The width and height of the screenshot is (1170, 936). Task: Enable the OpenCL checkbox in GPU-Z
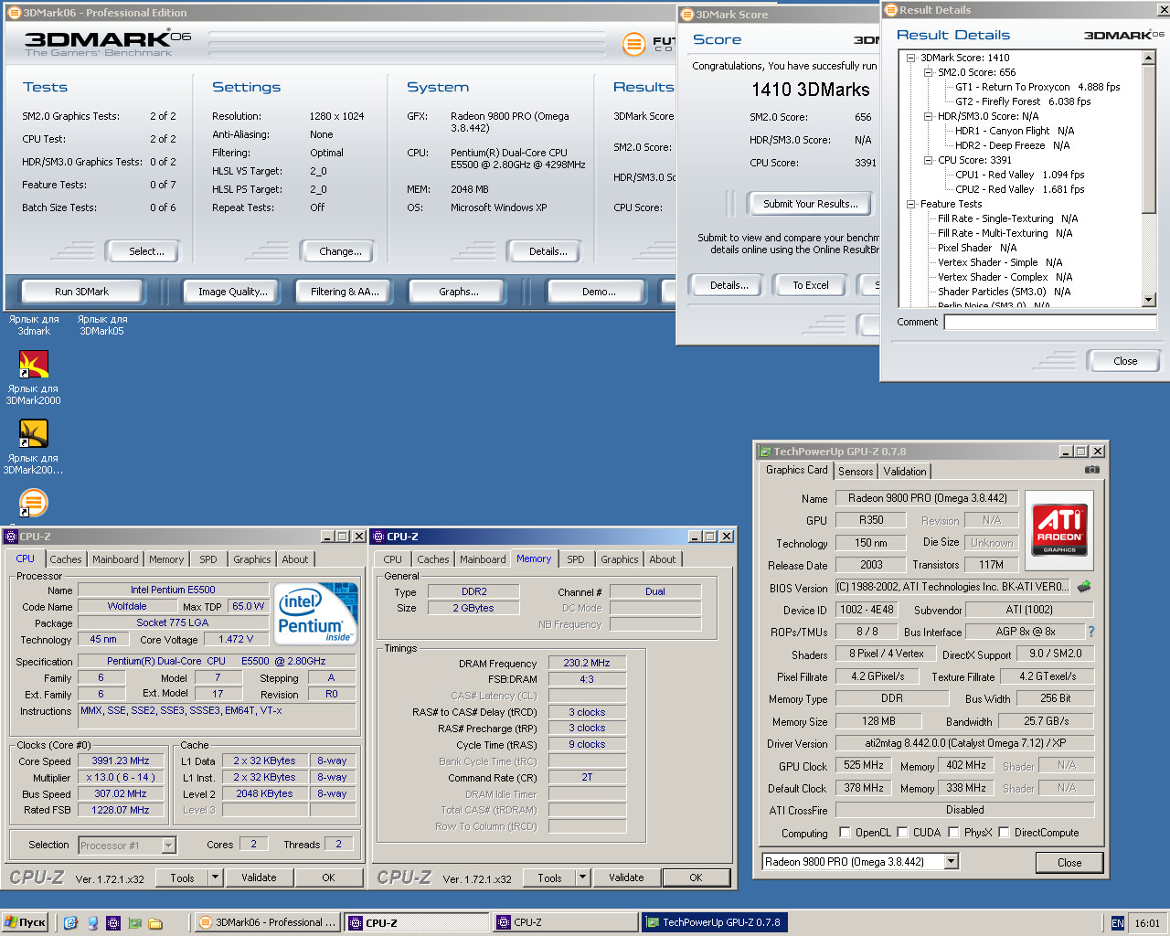[x=844, y=833]
